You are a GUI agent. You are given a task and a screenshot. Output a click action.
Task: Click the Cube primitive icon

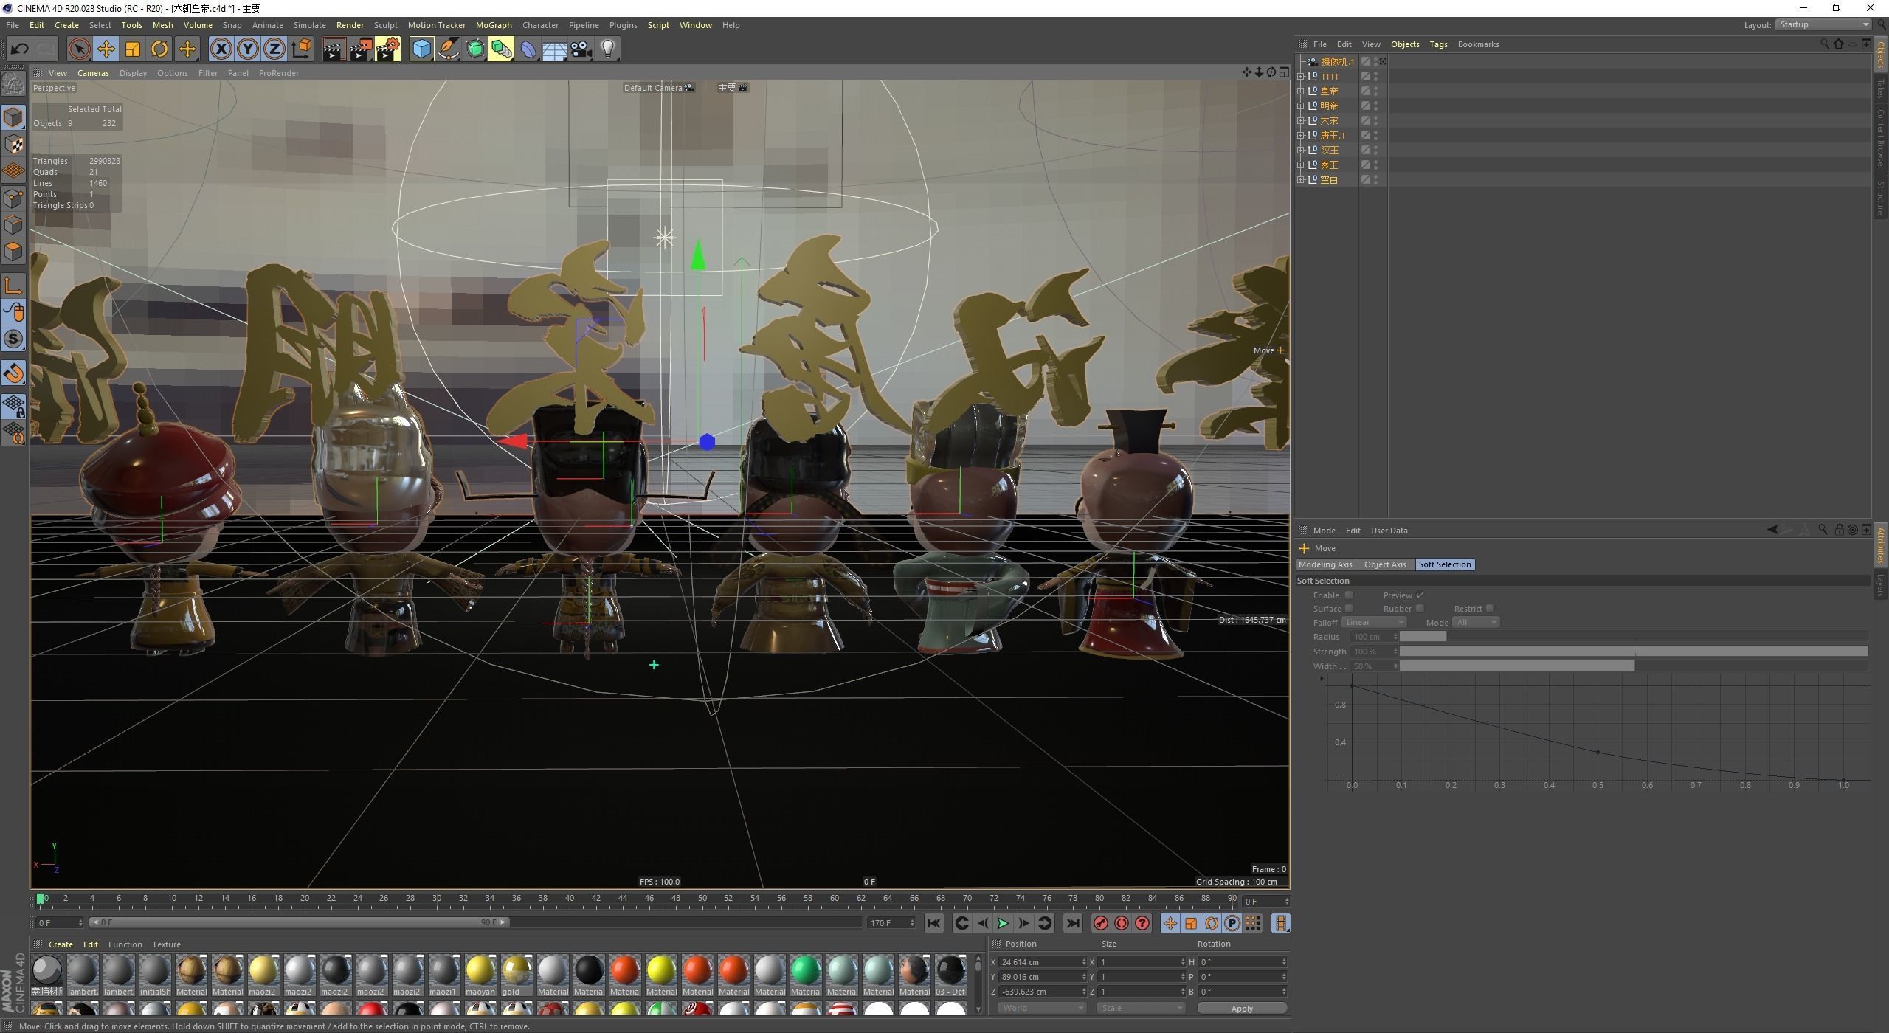[421, 49]
